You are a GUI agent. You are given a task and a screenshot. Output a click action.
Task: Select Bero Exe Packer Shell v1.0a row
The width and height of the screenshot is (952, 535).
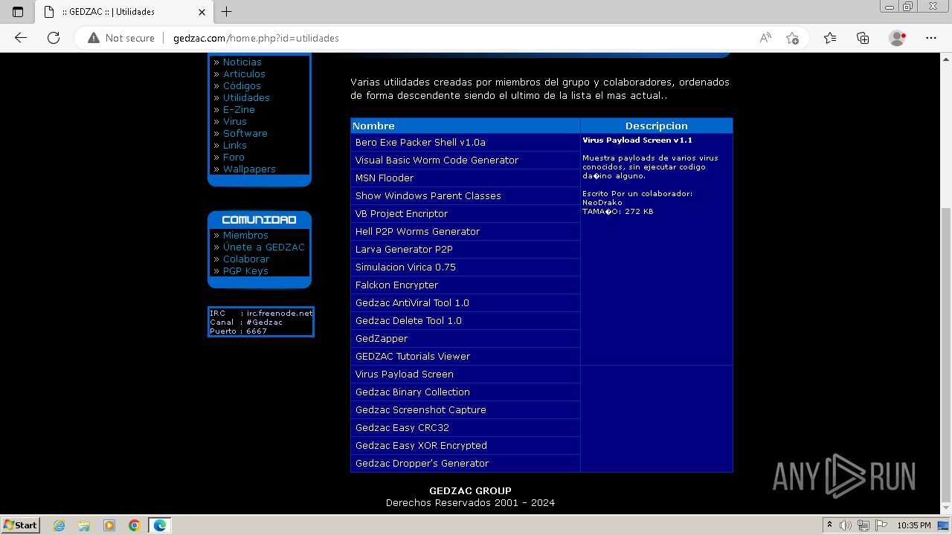(x=465, y=142)
